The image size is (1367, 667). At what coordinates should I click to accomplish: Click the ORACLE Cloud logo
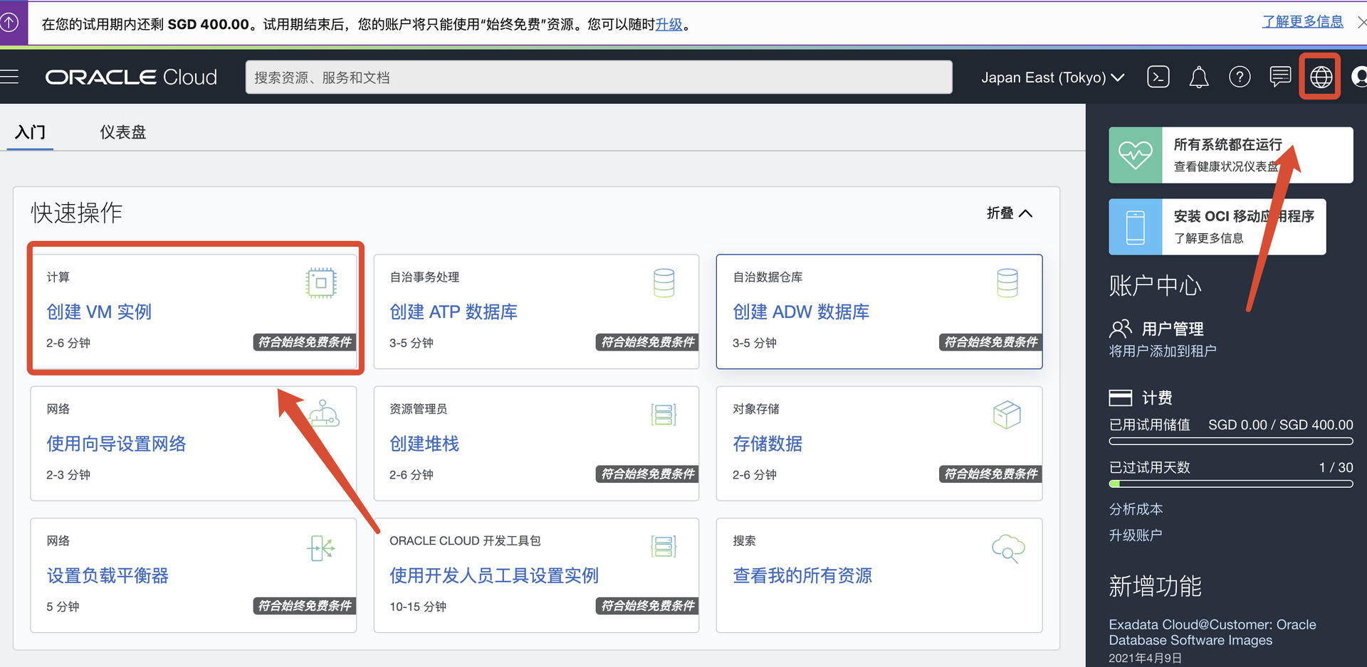[x=131, y=77]
